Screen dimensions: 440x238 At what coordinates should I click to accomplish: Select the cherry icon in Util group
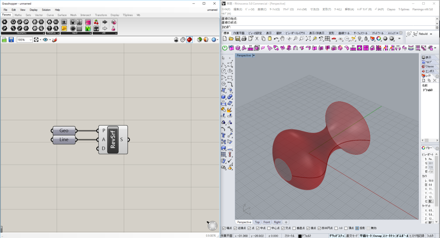coord(96,22)
